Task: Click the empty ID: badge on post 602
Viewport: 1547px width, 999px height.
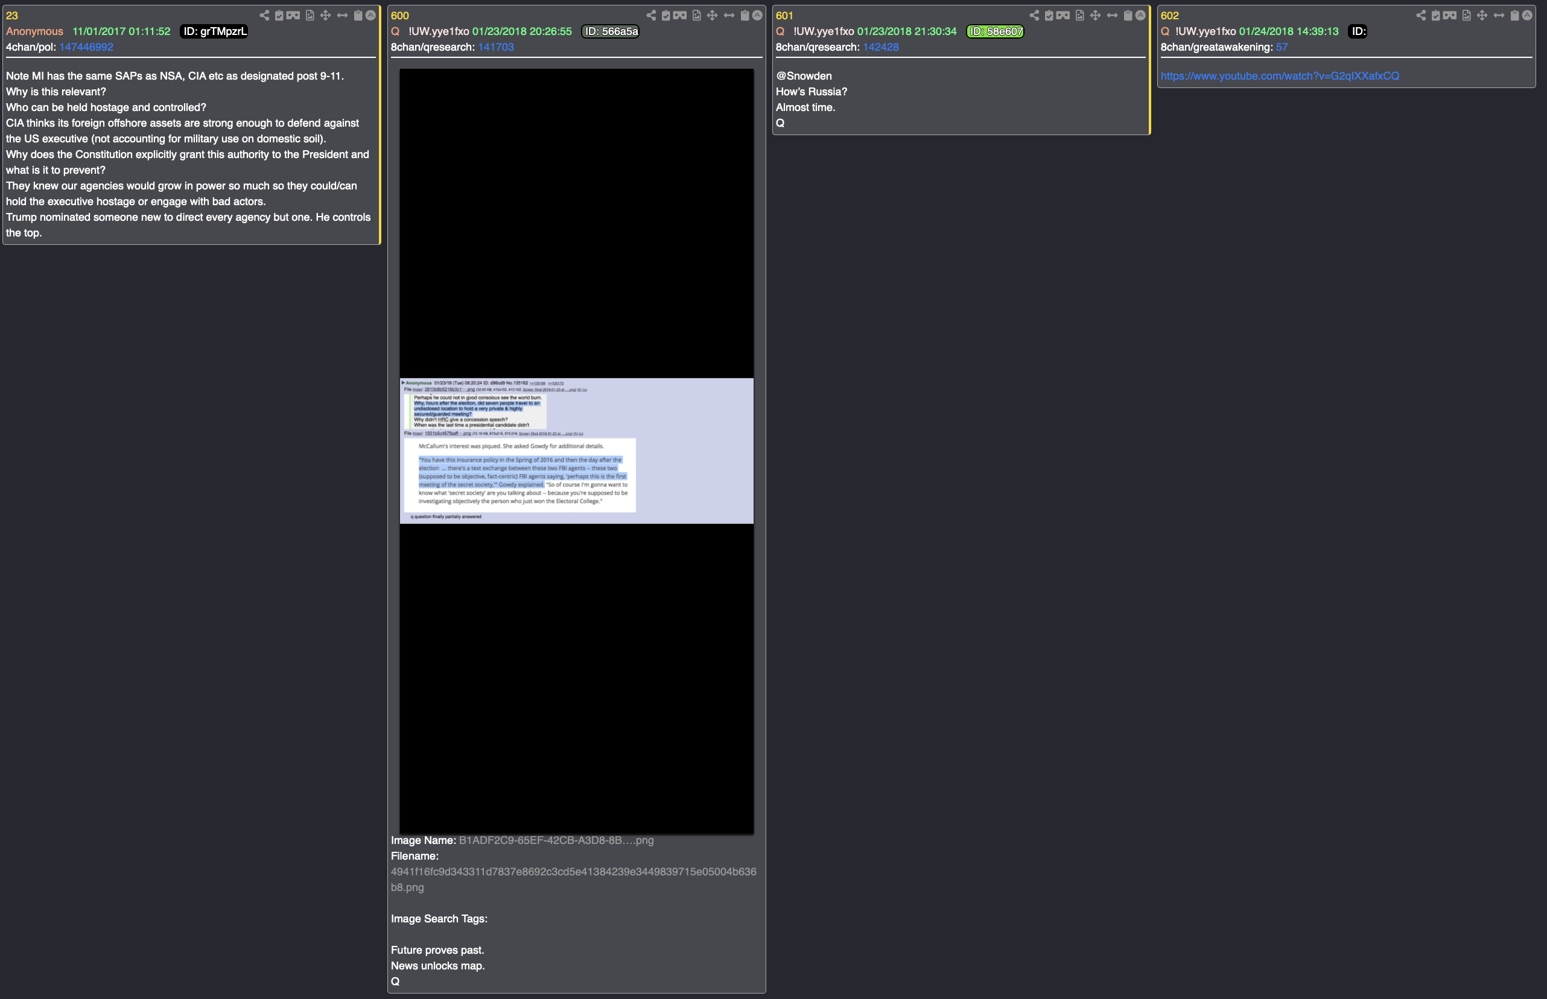Action: pos(1358,31)
